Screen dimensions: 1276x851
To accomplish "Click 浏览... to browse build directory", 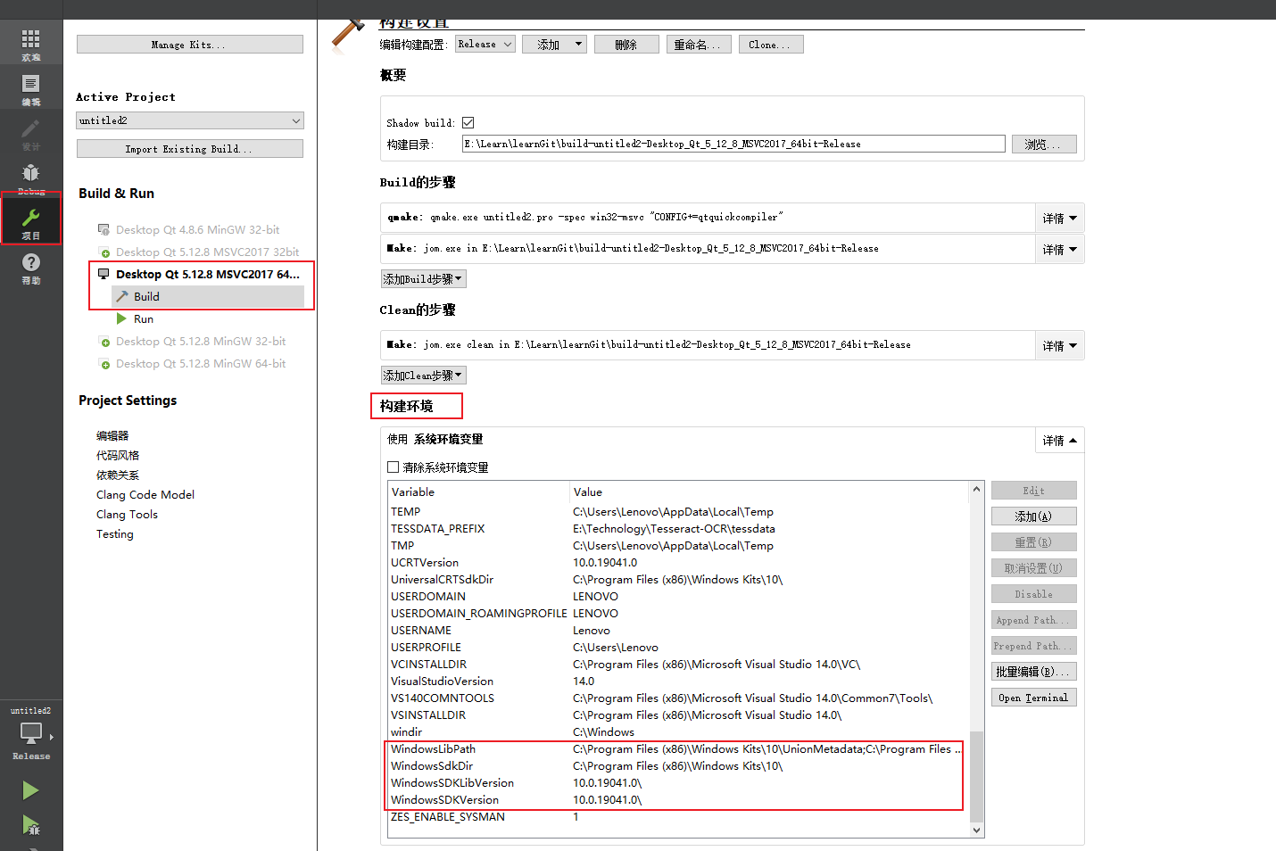I will (x=1044, y=144).
